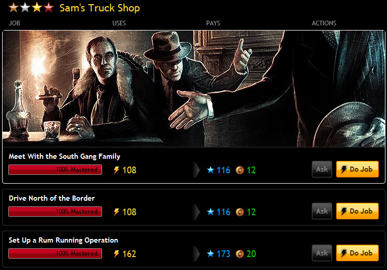
Task: Click the energy bolt icon beside 108 for South Gang job
Action: click(117, 170)
